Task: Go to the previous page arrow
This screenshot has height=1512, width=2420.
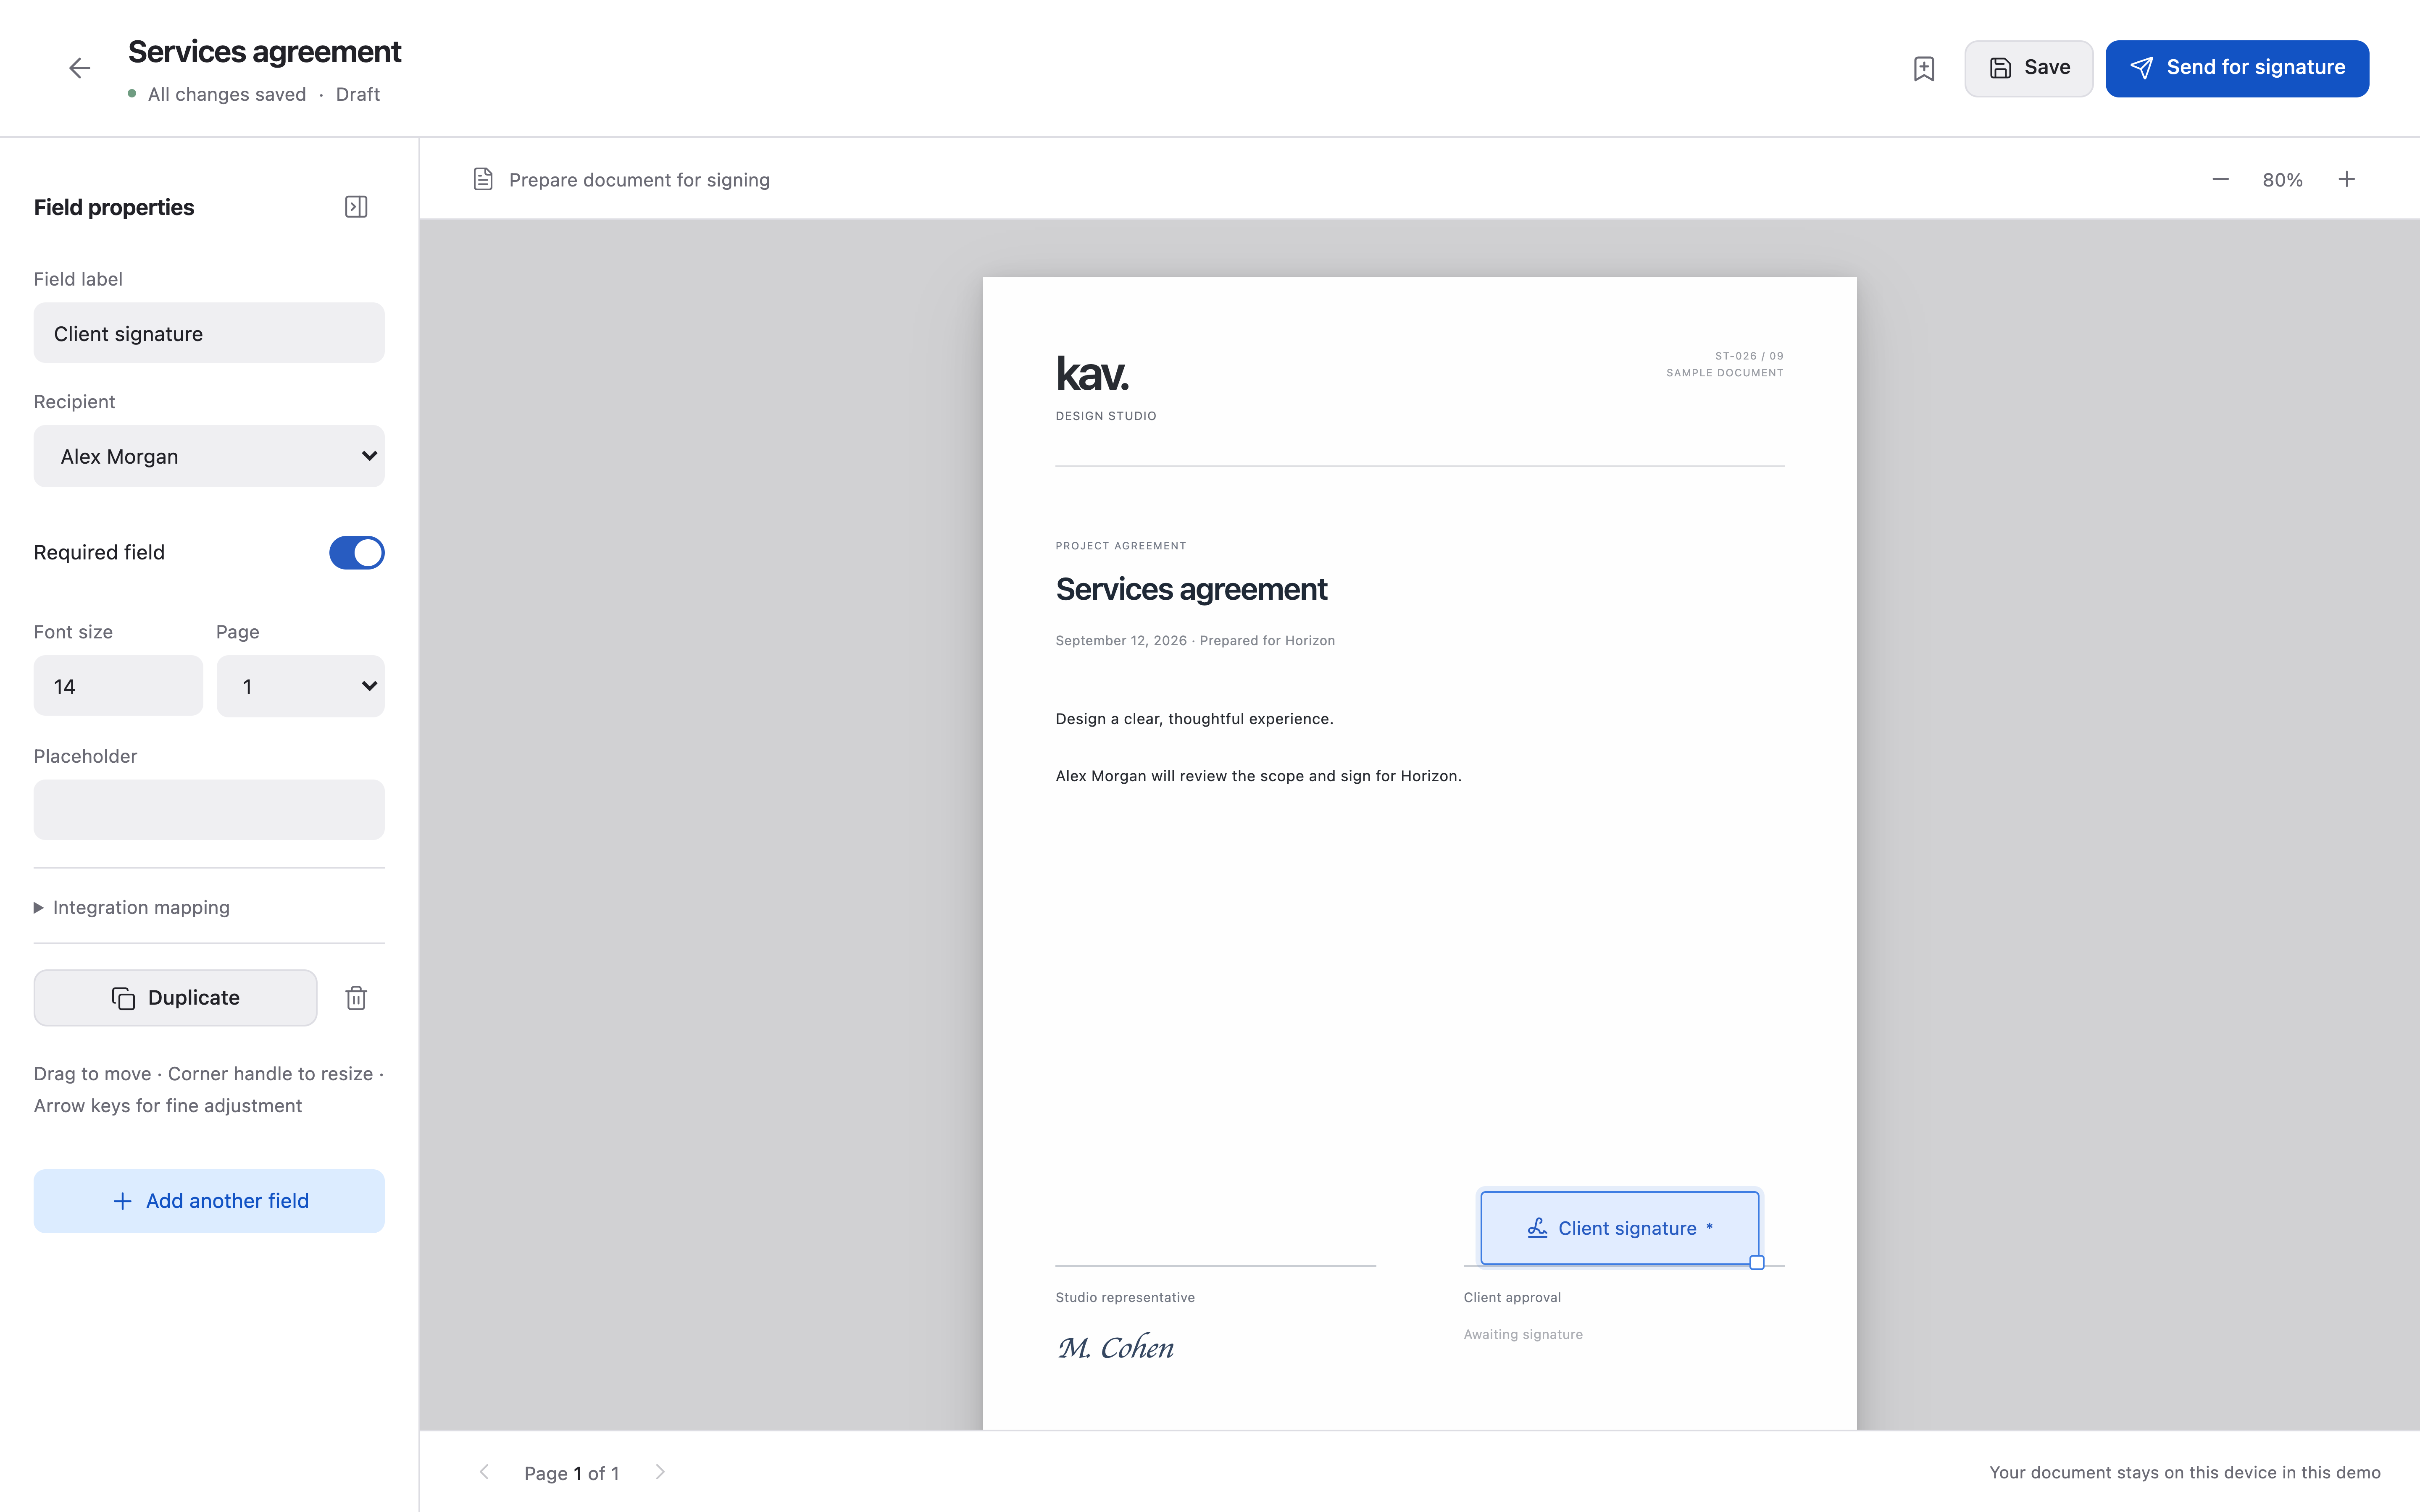Action: 485,1472
